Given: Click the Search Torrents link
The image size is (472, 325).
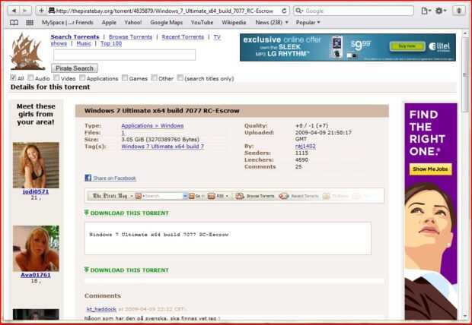Looking at the screenshot, I should tap(75, 36).
